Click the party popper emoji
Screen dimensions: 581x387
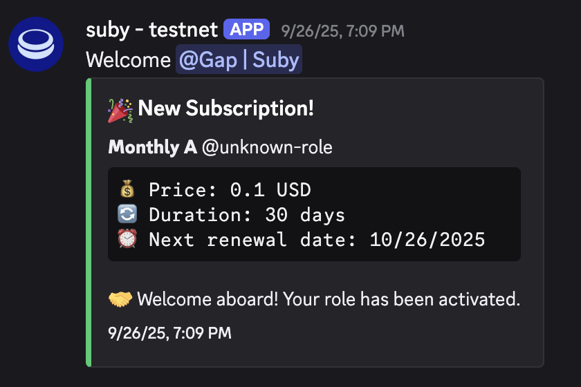[x=120, y=109]
